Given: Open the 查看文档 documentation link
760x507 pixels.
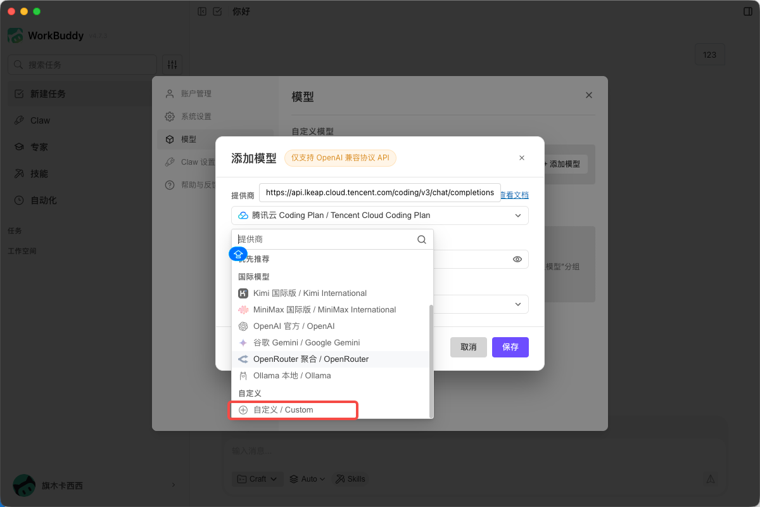Looking at the screenshot, I should [x=514, y=194].
